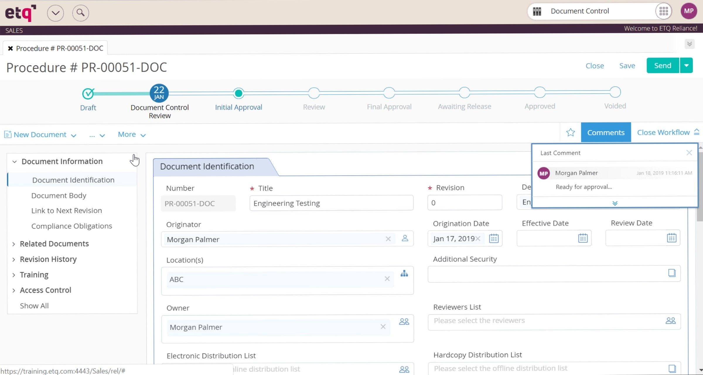Click the Save button
Image resolution: width=703 pixels, height=375 pixels.
tap(627, 65)
